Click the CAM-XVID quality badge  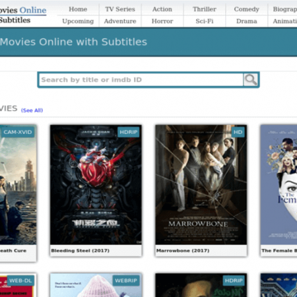click(x=18, y=132)
